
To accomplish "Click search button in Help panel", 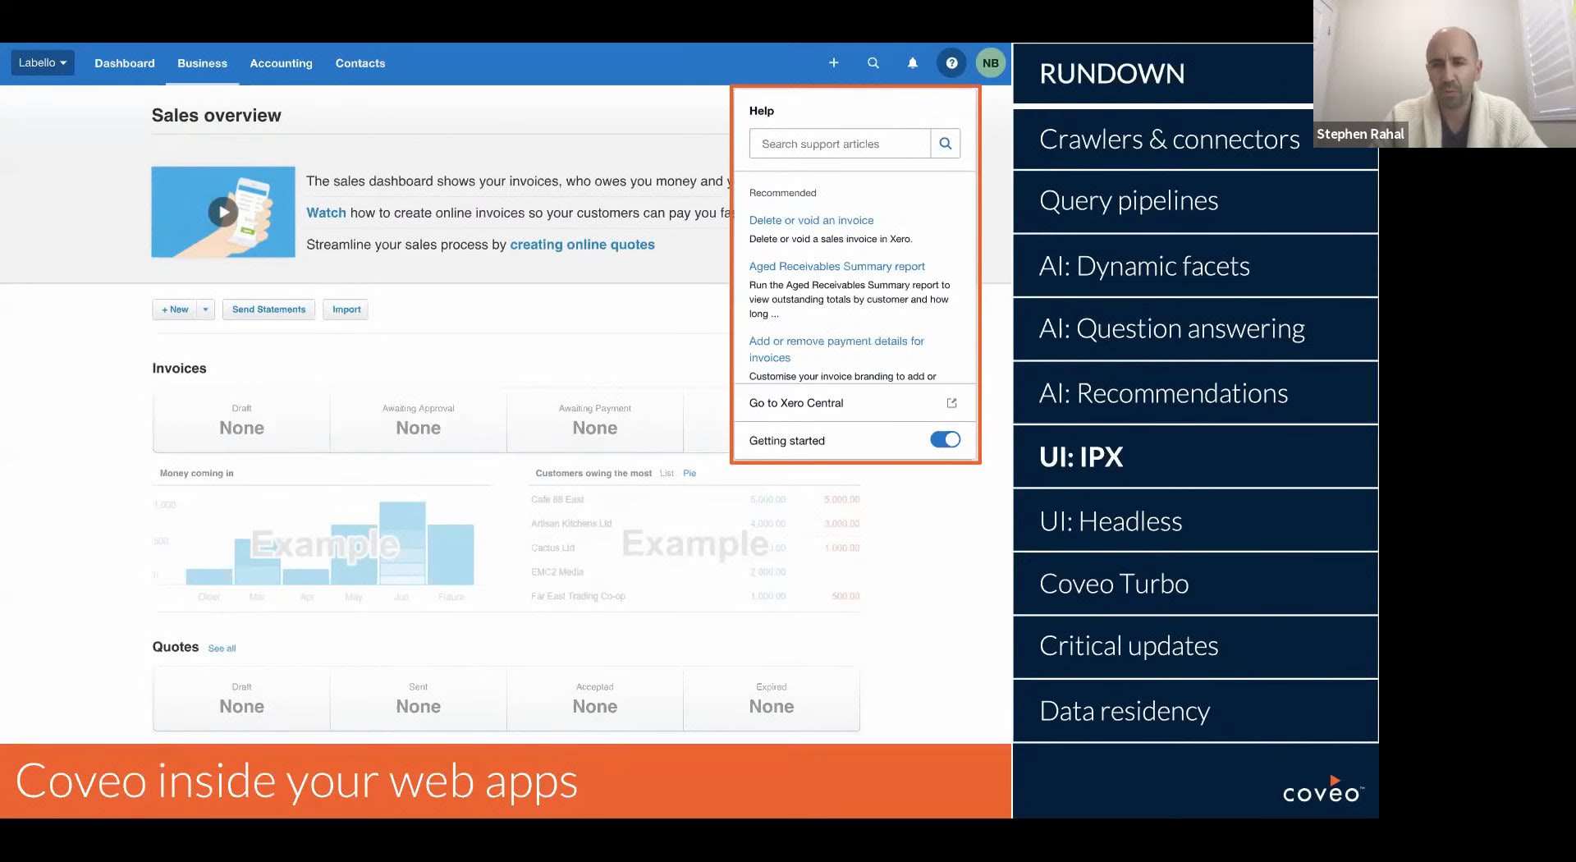I will coord(946,144).
